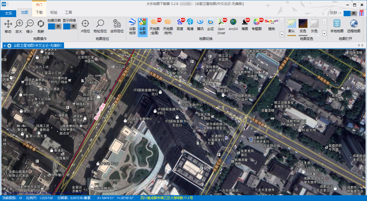Viewport: 367px width, 201px height.
Task: Refresh the map with 刷新
Action: click(x=41, y=26)
